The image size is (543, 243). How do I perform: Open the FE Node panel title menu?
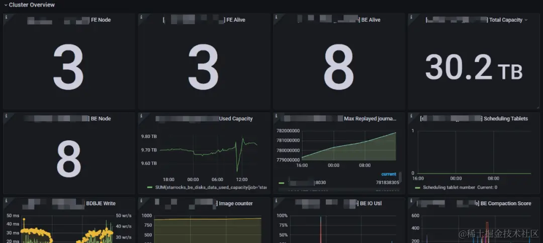(x=68, y=20)
